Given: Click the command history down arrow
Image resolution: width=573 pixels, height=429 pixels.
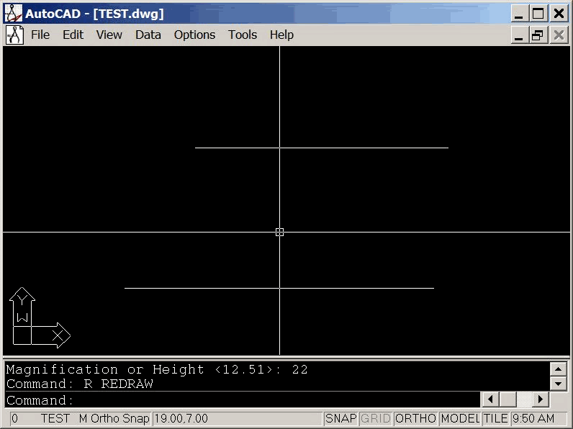Looking at the screenshot, I should [558, 384].
